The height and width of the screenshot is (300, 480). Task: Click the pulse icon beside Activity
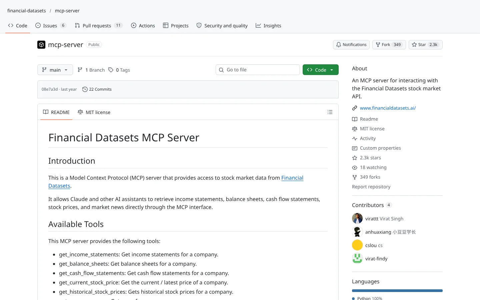[x=355, y=139]
